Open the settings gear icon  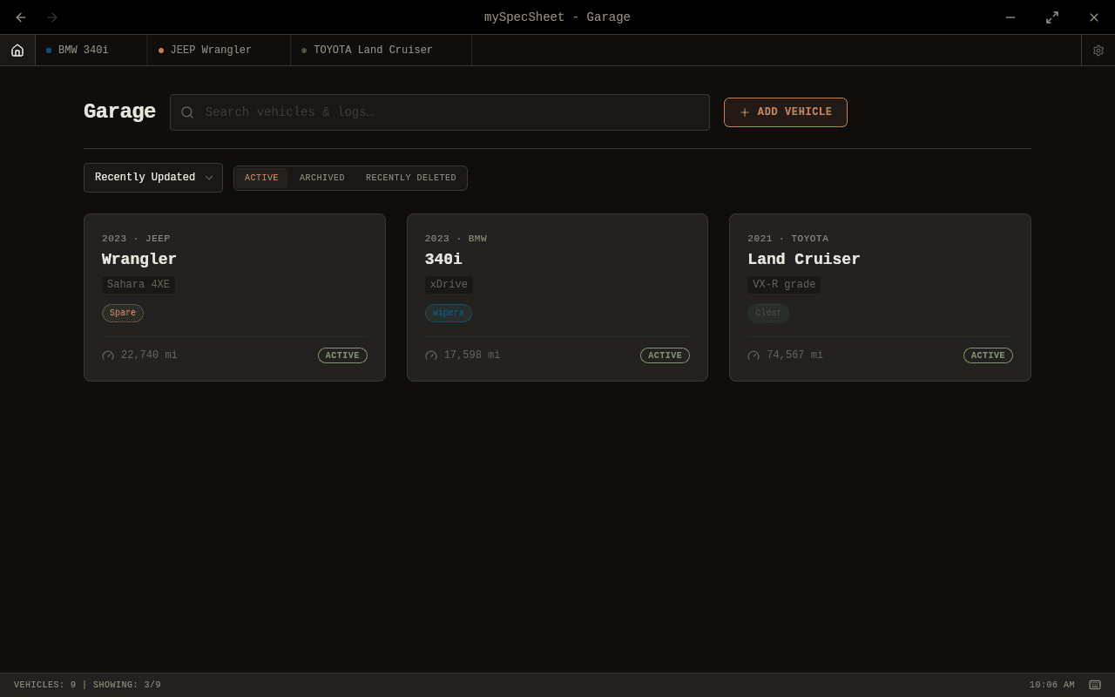[1098, 50]
